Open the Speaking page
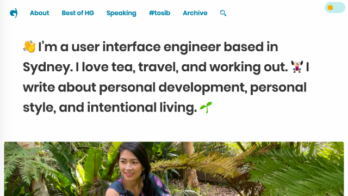Viewport: 348px width, 196px height. coord(121,13)
